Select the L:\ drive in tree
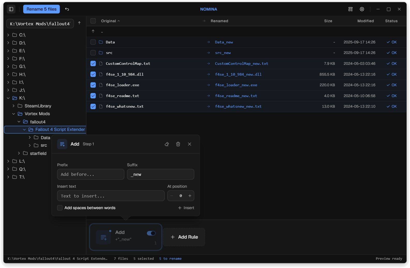 [22, 161]
